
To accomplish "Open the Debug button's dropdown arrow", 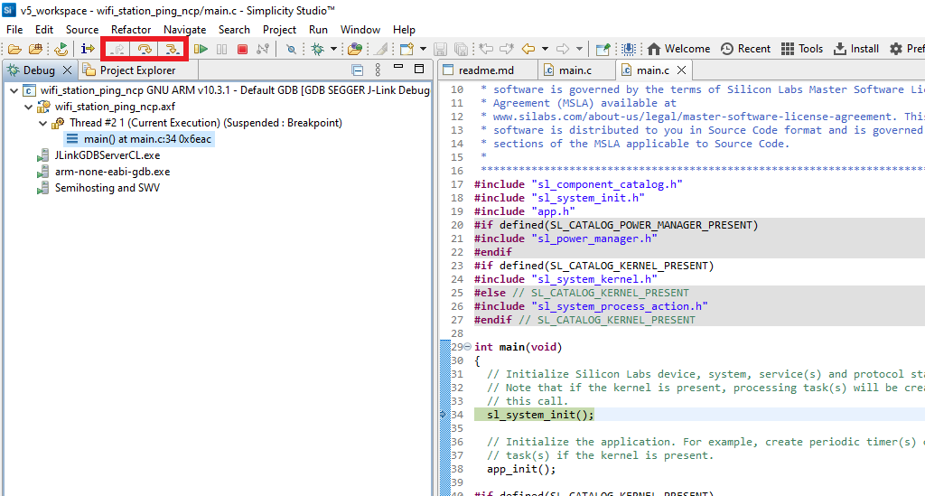I will [x=333, y=49].
